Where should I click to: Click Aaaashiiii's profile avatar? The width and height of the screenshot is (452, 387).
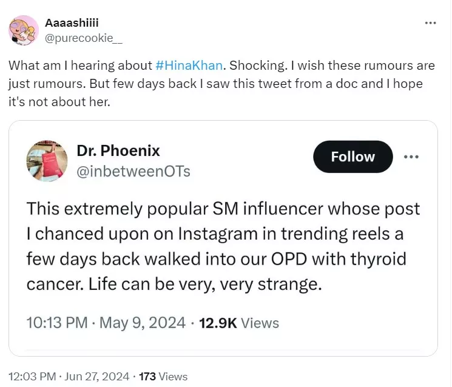[23, 30]
